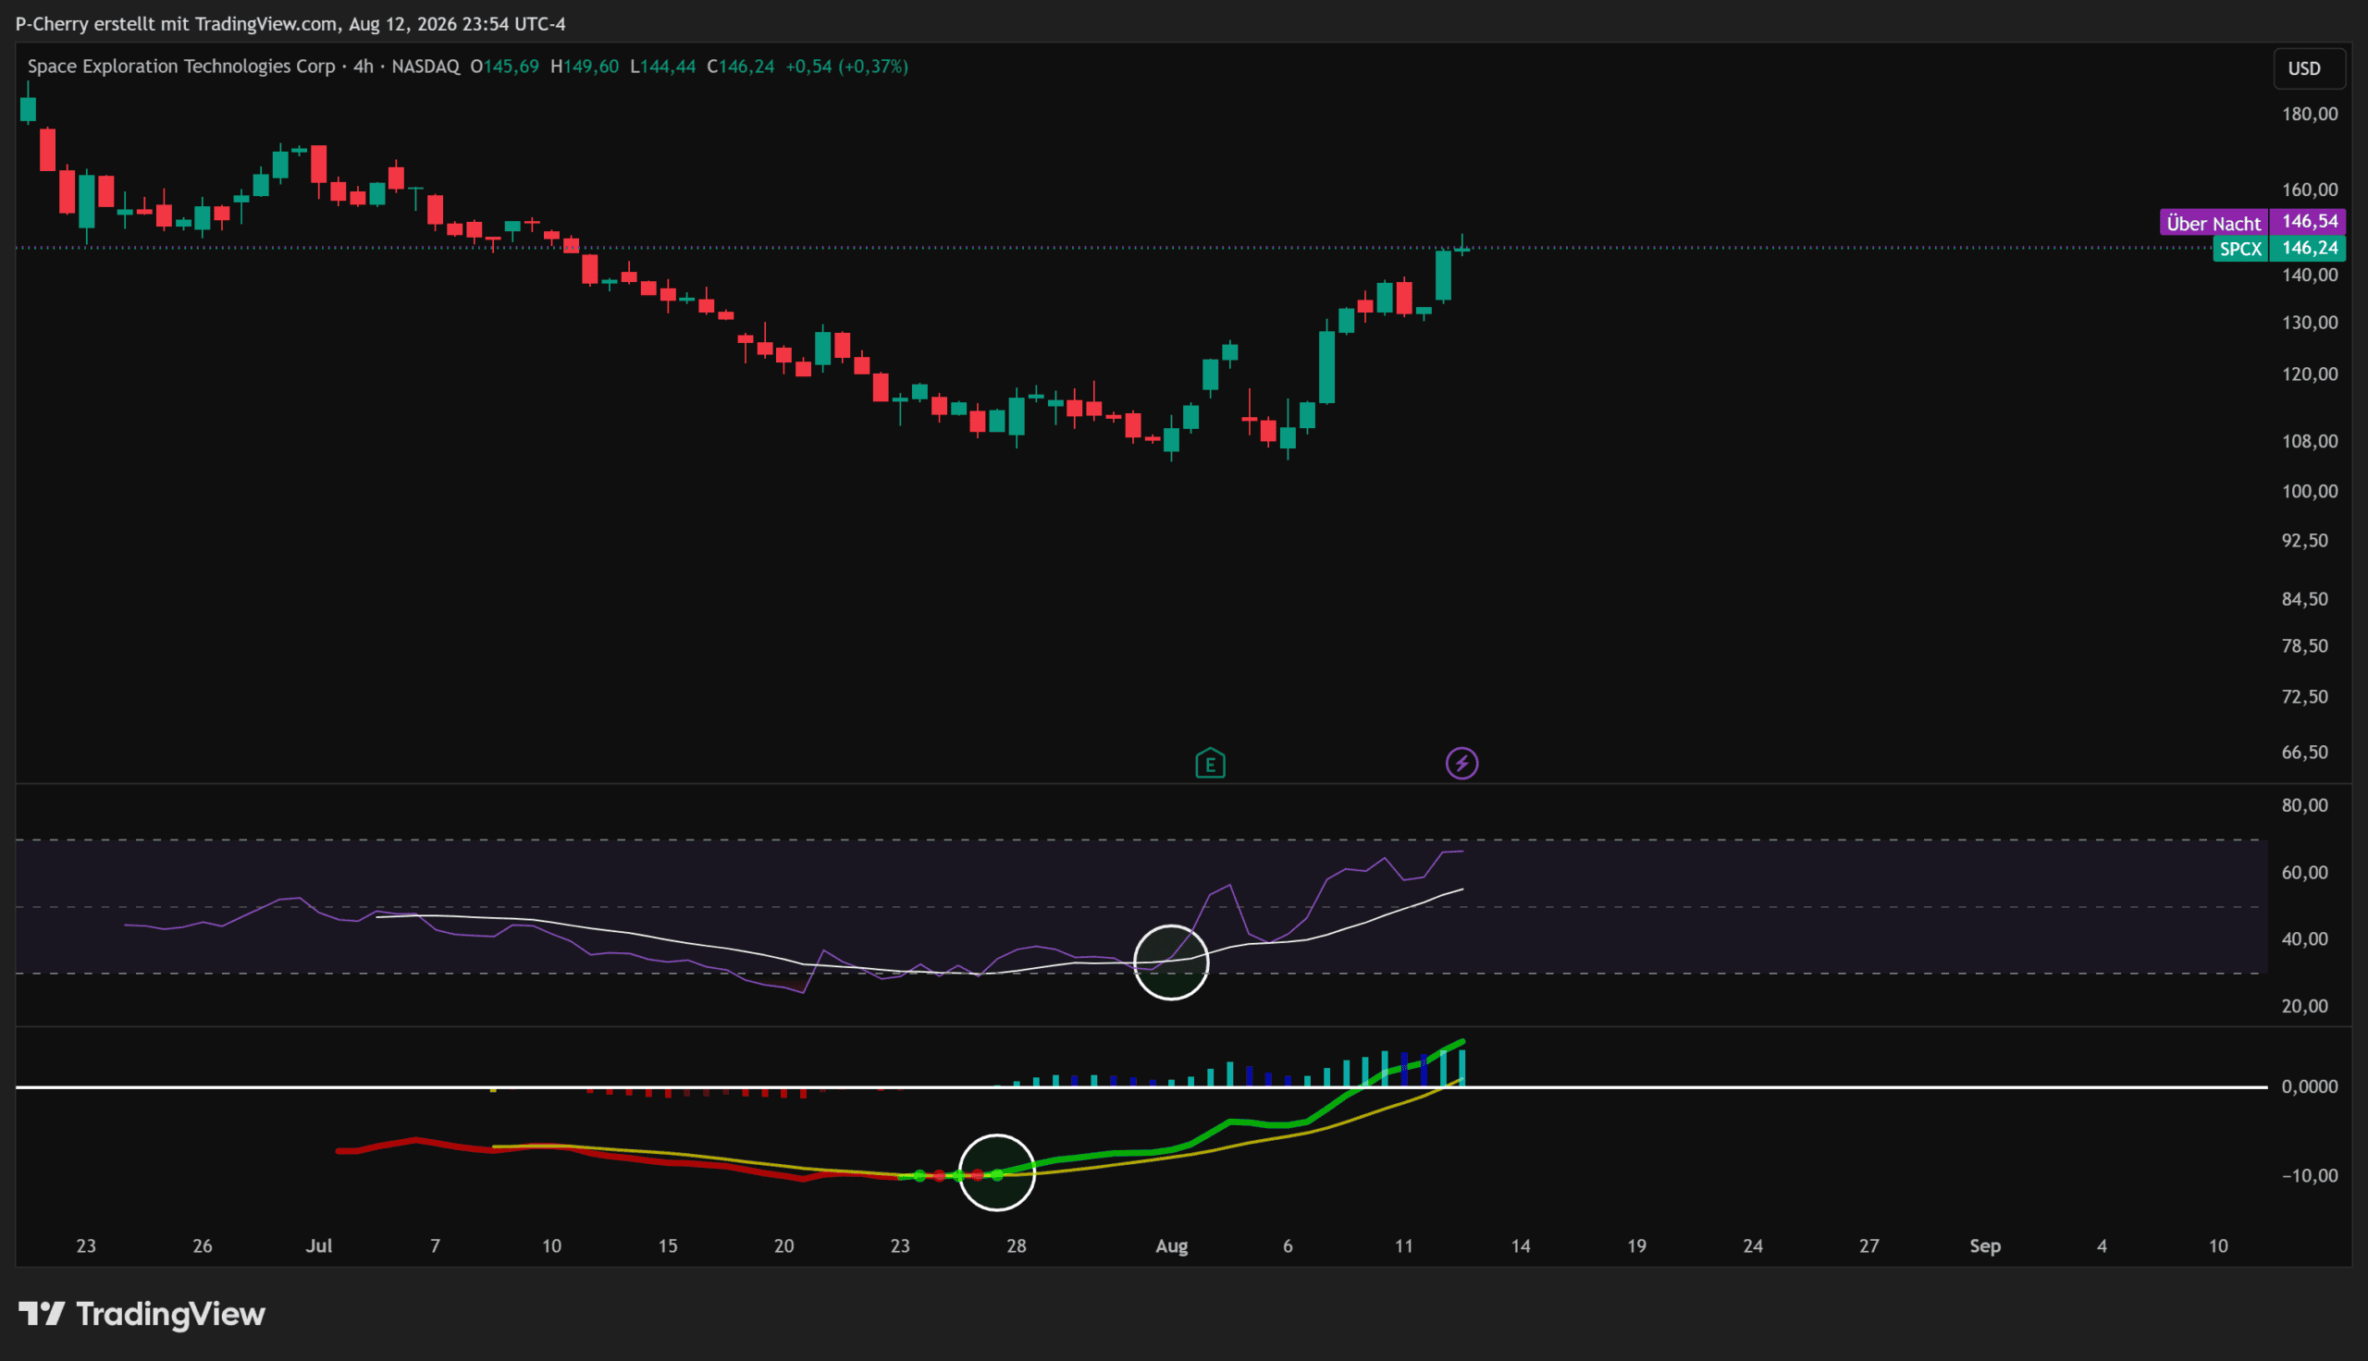Click the 26 date label on time axis
This screenshot has width=2368, height=1361.
click(x=202, y=1246)
